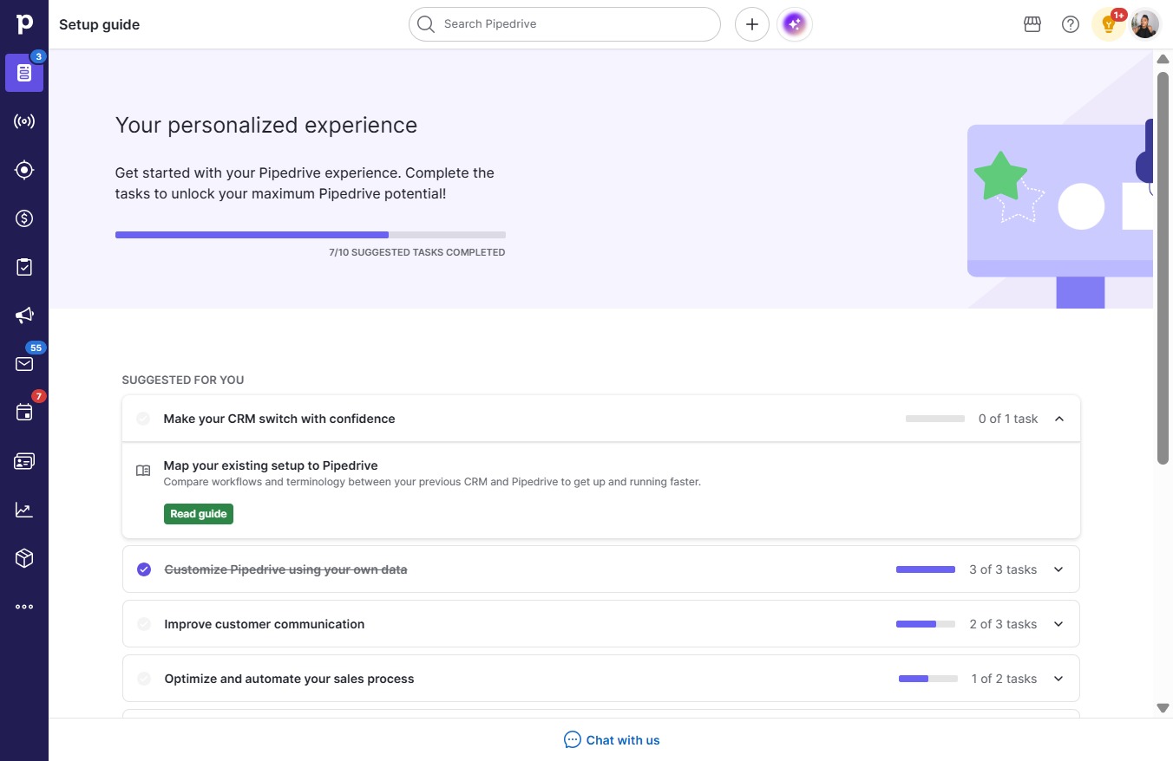Open the Setup guide sidebar icon
1173x761 pixels.
[x=24, y=73]
